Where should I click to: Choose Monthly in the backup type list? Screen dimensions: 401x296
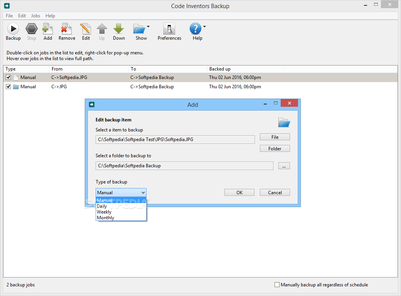[121, 218]
